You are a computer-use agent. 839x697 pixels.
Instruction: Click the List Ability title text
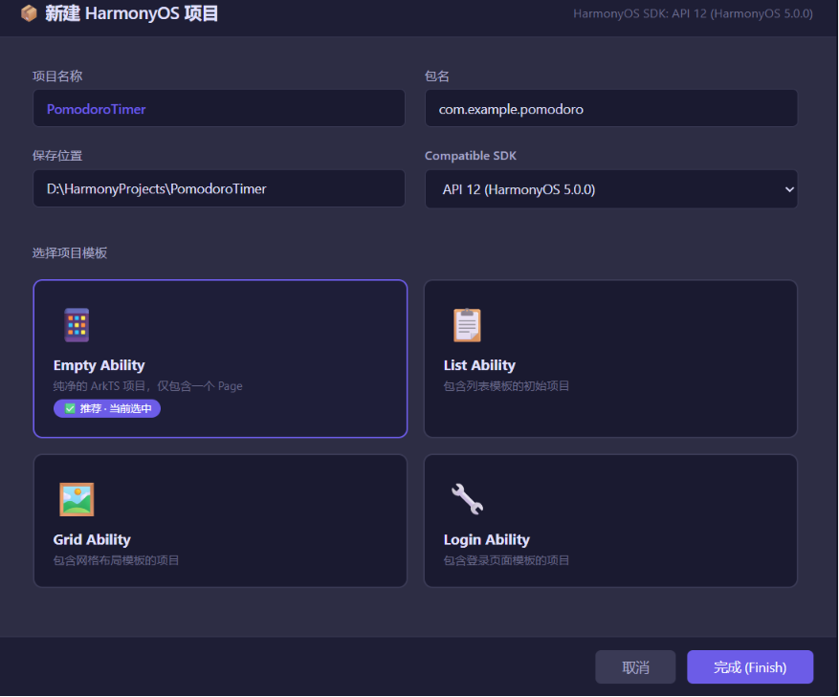click(x=479, y=365)
